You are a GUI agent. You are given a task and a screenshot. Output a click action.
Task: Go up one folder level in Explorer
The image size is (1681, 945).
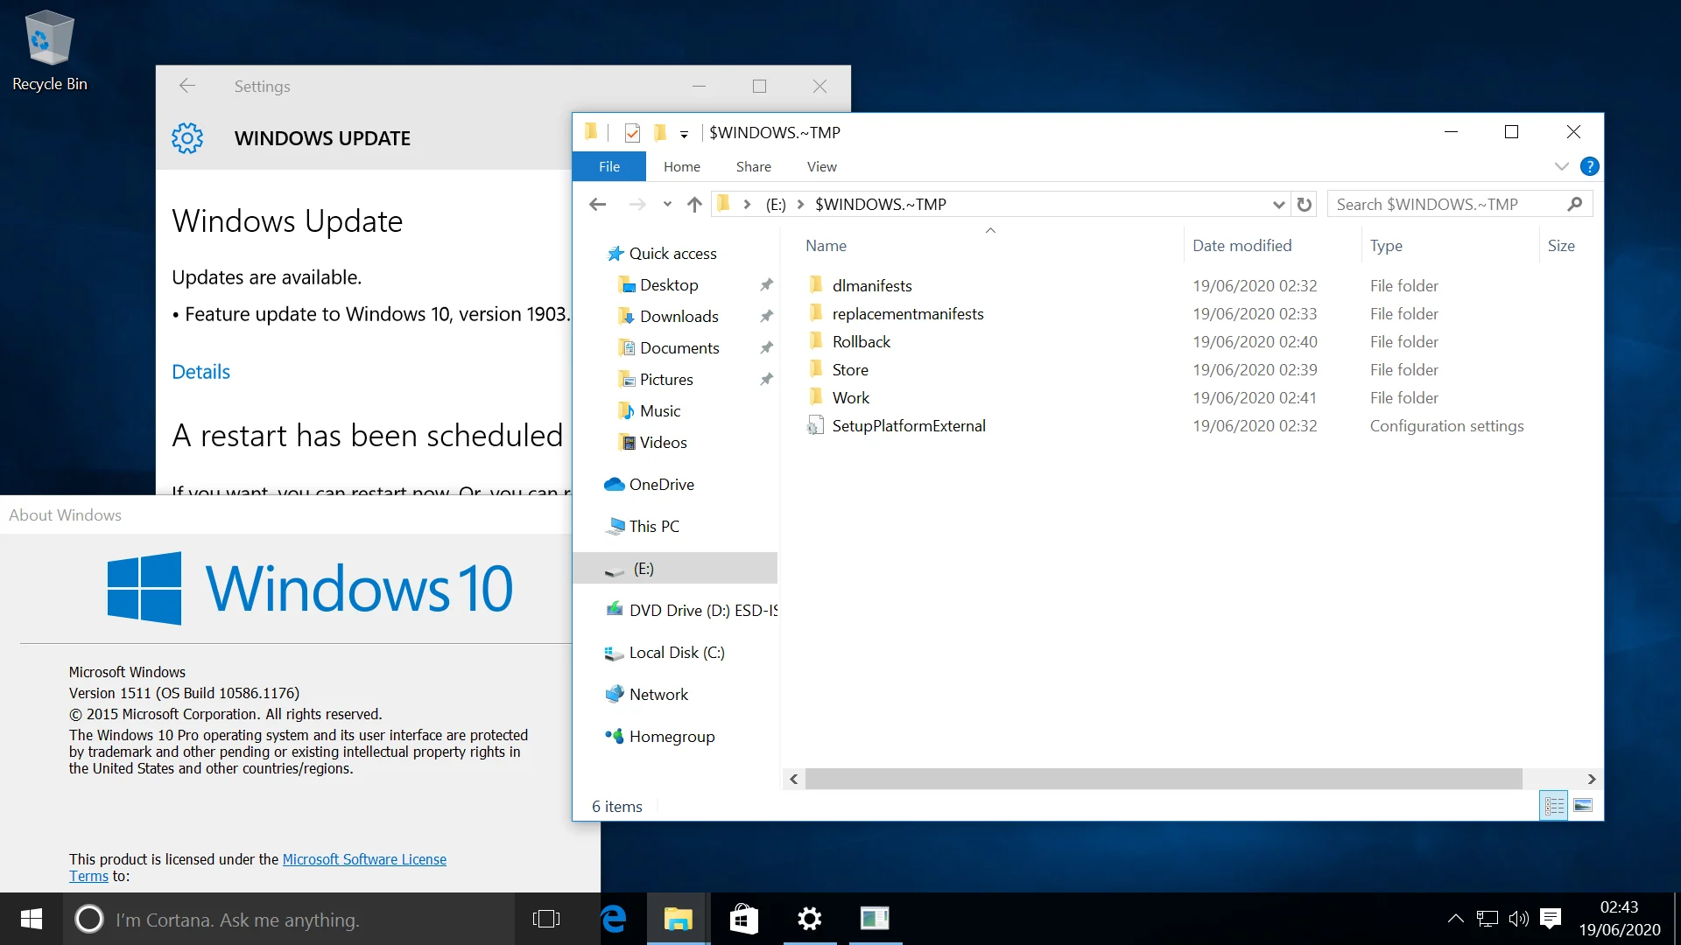(x=694, y=204)
